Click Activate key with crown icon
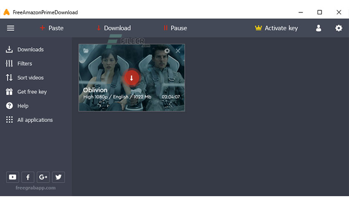349x202 pixels. pos(276,28)
